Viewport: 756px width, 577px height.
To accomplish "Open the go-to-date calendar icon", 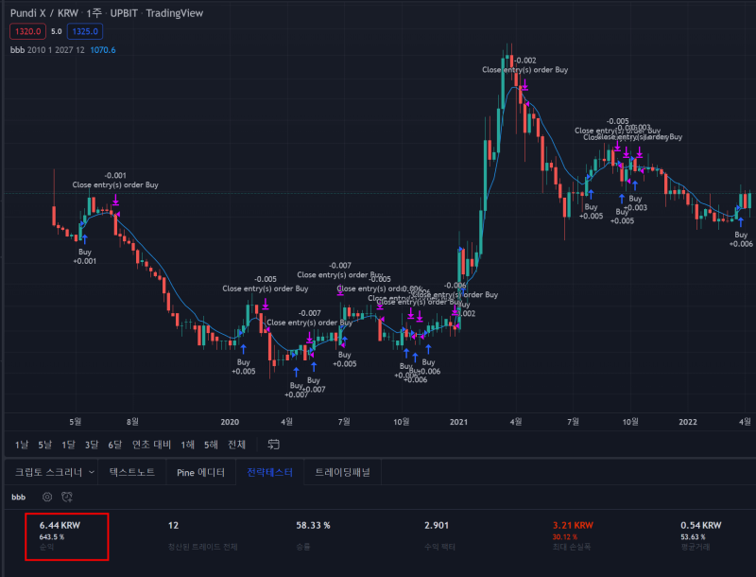I will click(x=273, y=445).
